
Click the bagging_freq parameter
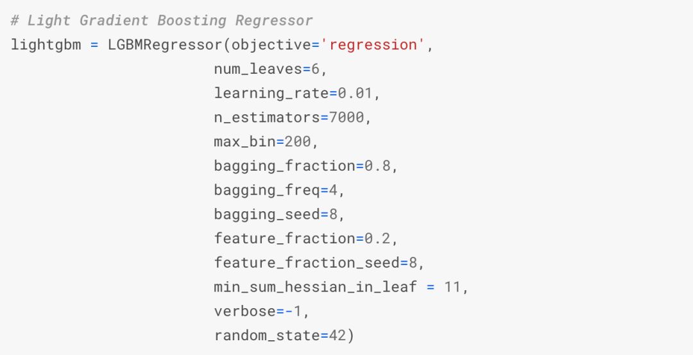(267, 190)
